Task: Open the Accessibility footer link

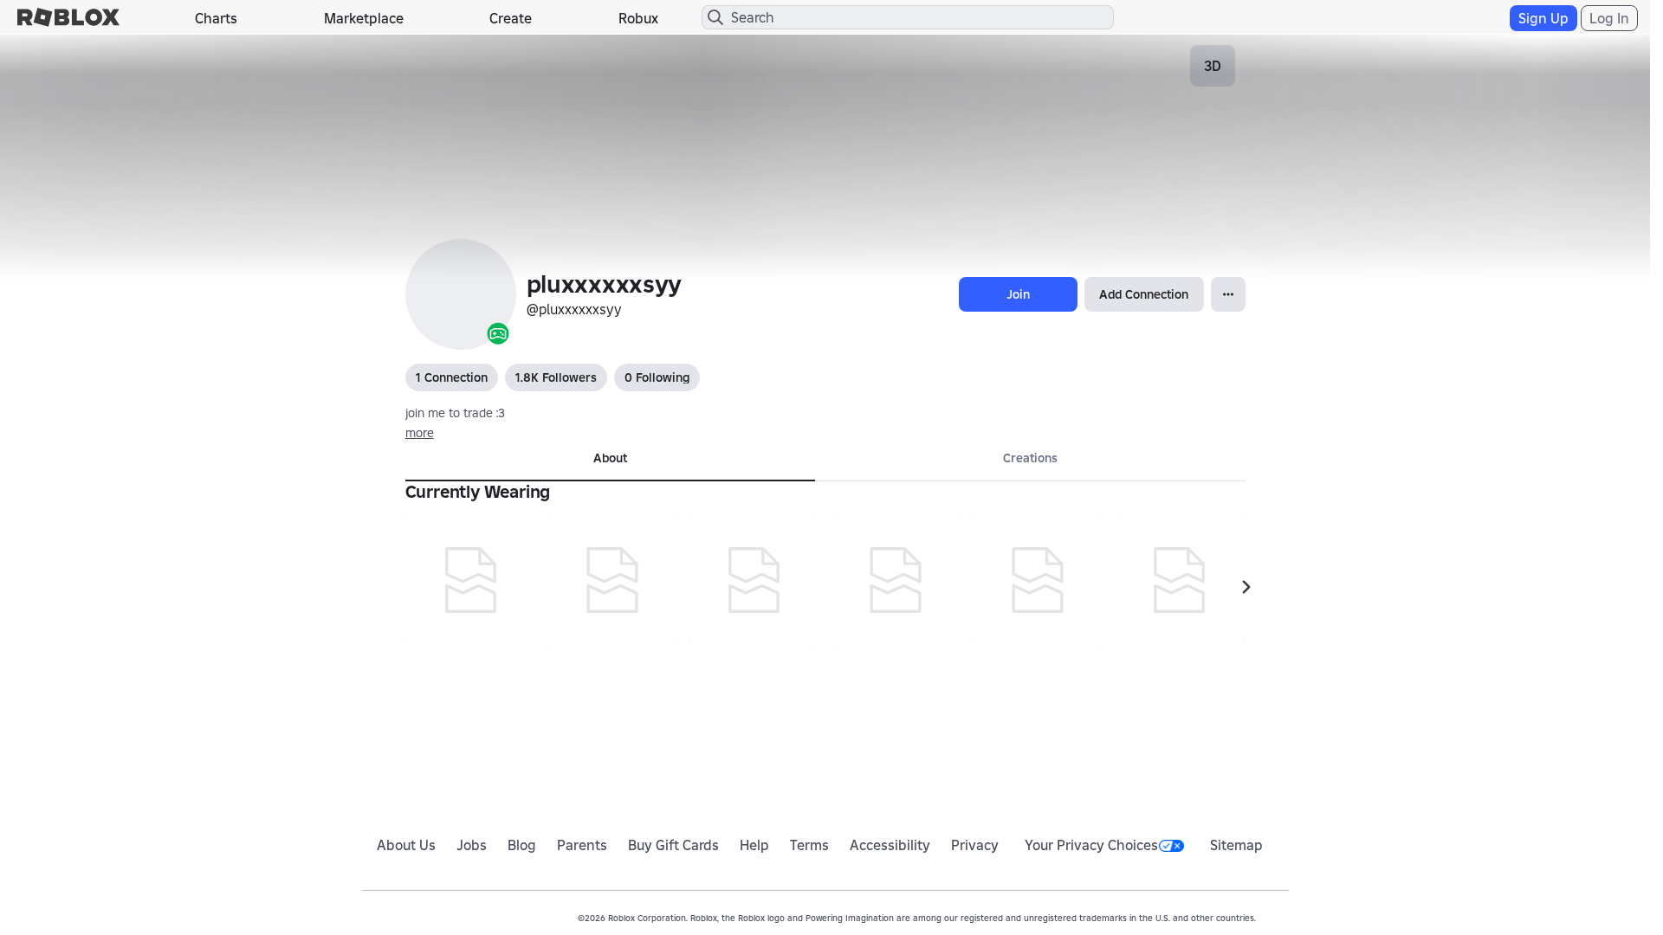Action: (x=890, y=845)
